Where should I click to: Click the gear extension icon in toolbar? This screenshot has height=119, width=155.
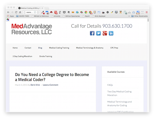[x=108, y=12]
